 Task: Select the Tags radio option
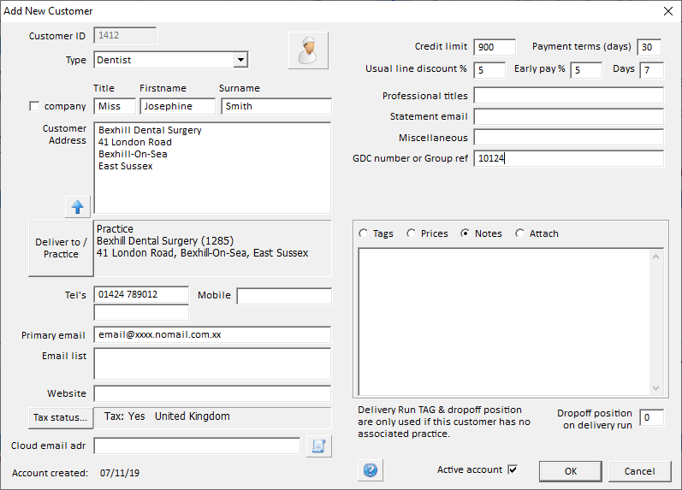pos(364,233)
